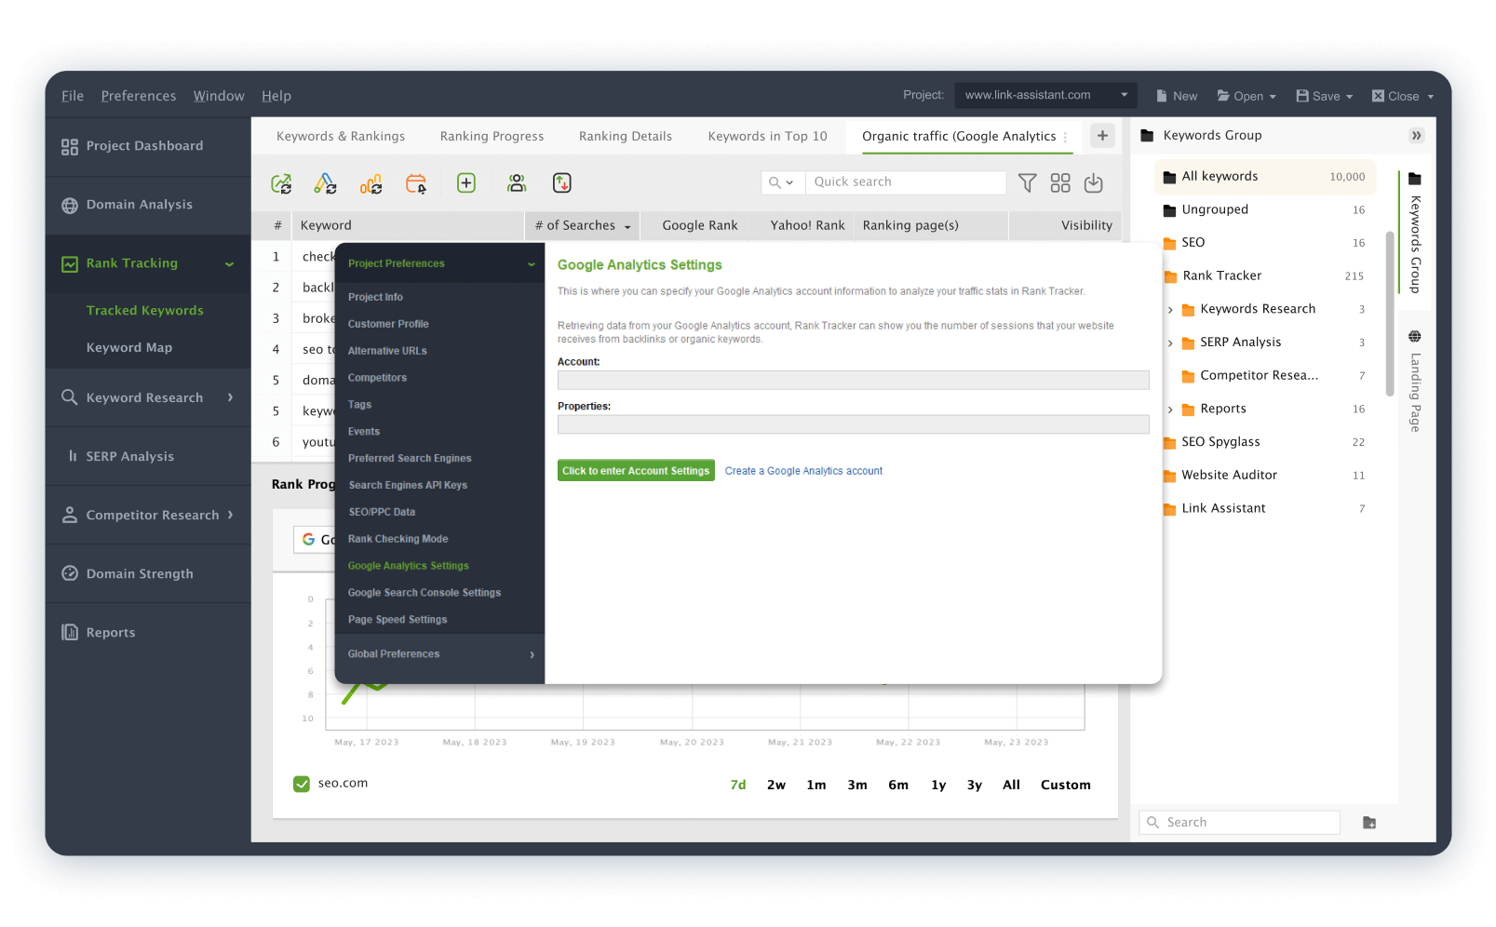1496x927 pixels.
Task: Click the Account field in Analytics settings
Action: pyautogui.click(x=853, y=380)
